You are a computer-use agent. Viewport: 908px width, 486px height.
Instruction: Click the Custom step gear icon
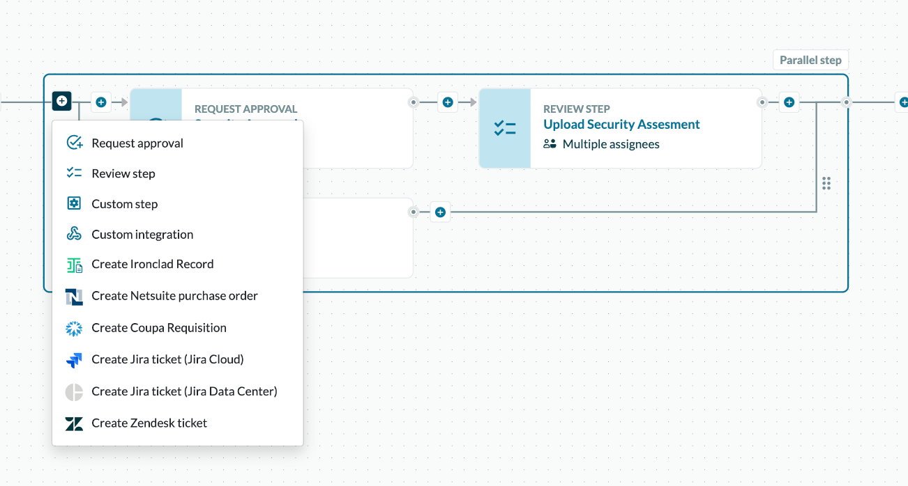pos(75,204)
